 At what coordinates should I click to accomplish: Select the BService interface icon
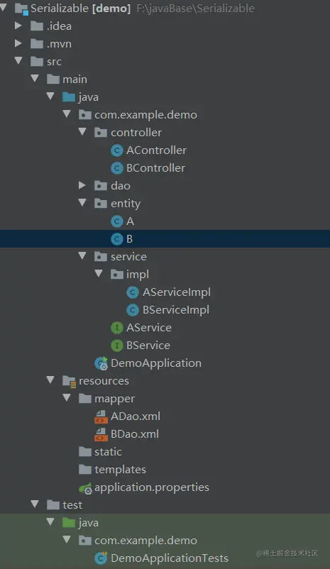click(x=117, y=346)
